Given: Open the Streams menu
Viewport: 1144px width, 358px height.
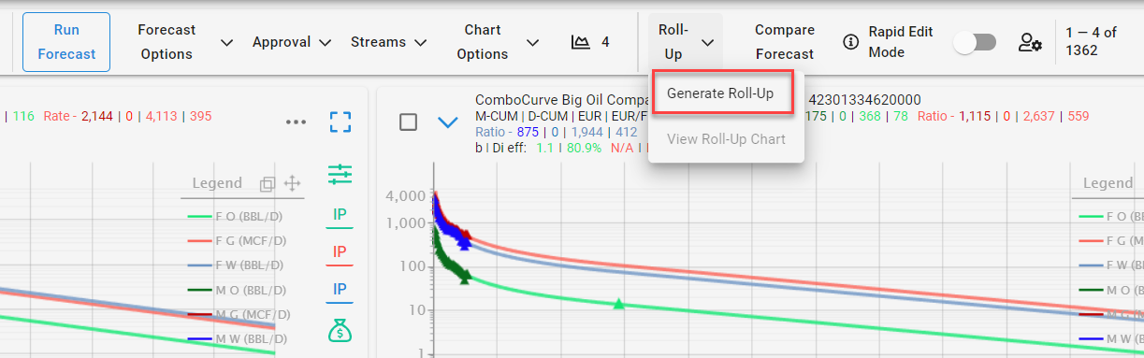Looking at the screenshot, I should (x=388, y=42).
